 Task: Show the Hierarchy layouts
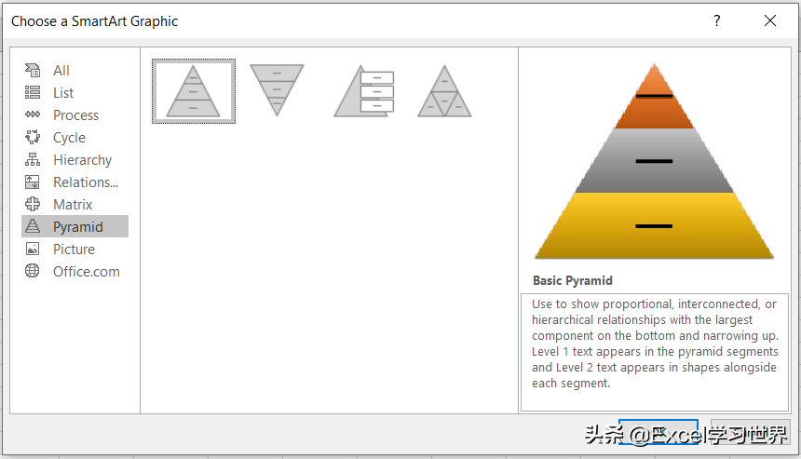point(82,160)
